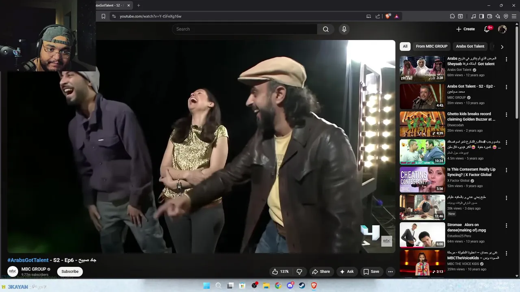The width and height of the screenshot is (520, 292).
Task: Open the Sheyaab Got Talent thumbnail 3:38
Action: coord(422,69)
